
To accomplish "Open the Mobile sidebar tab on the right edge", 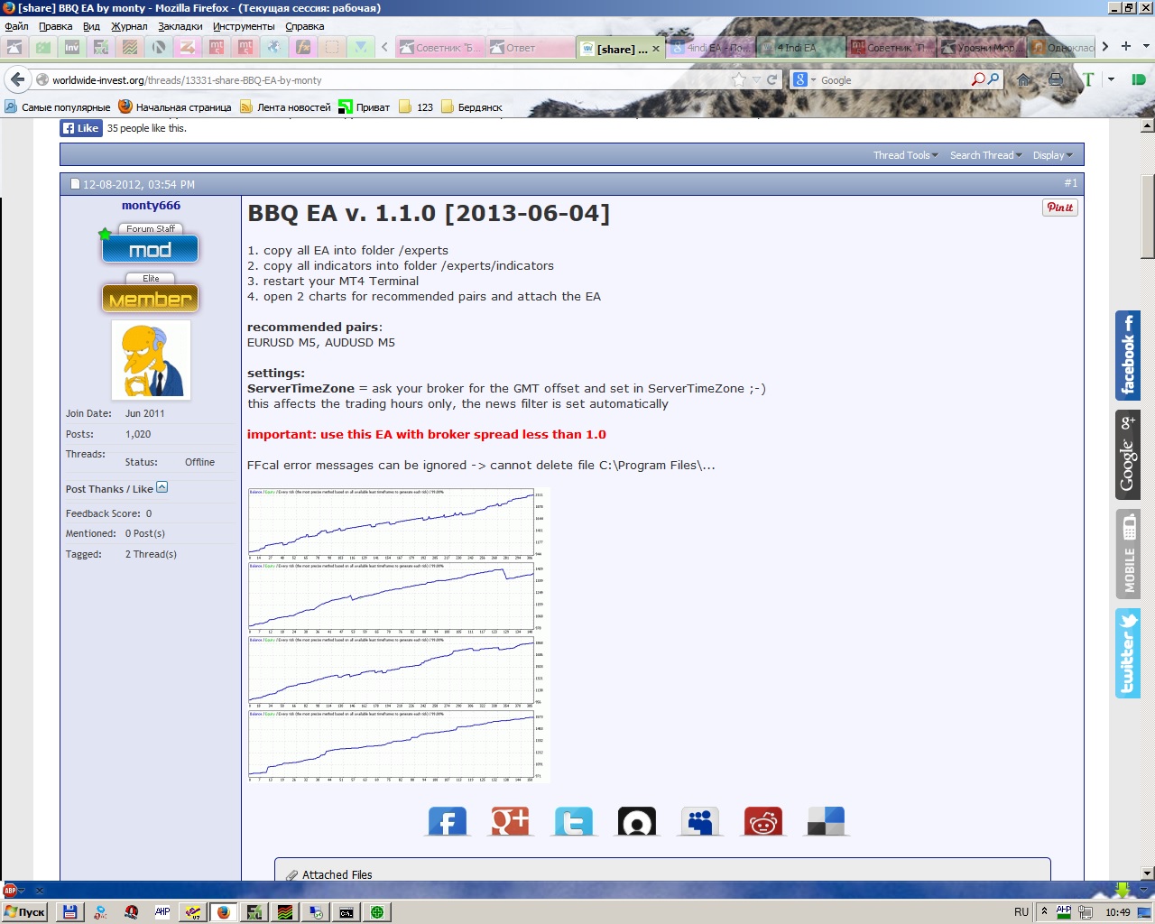I will click(1128, 554).
